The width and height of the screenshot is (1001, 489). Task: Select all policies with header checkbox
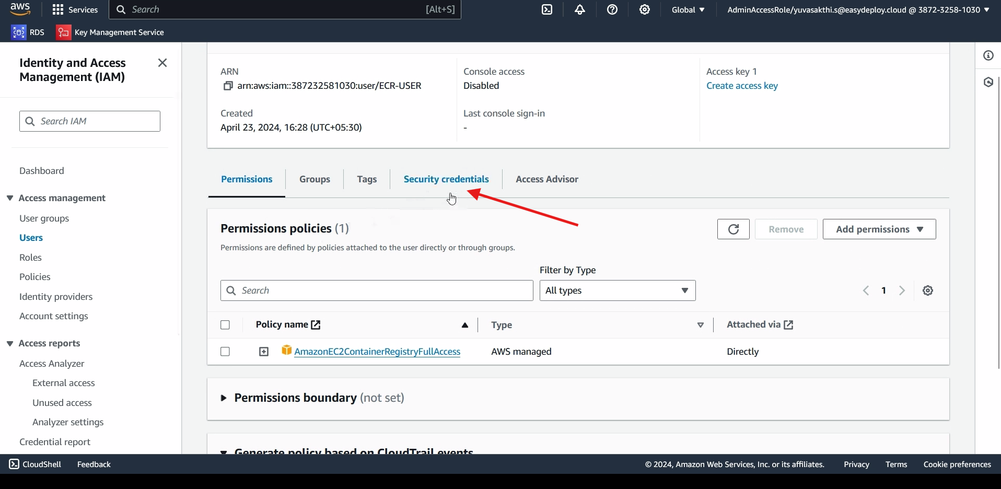(x=225, y=325)
